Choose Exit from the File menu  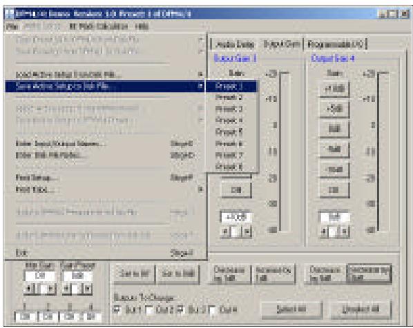[x=105, y=253]
